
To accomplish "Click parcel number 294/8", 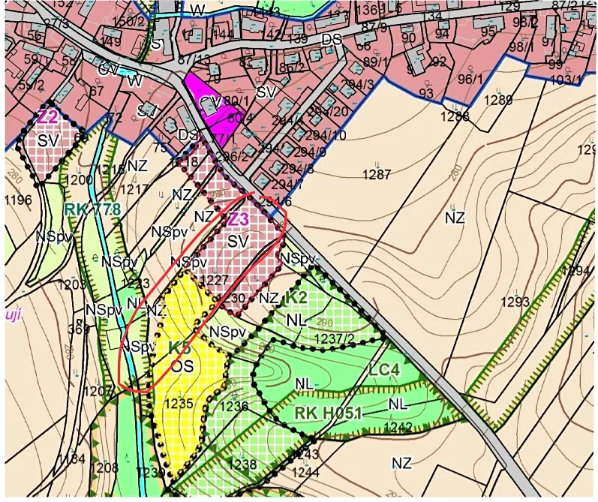I will [297, 168].
